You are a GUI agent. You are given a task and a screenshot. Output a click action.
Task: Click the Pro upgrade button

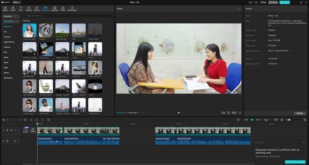point(263,2)
